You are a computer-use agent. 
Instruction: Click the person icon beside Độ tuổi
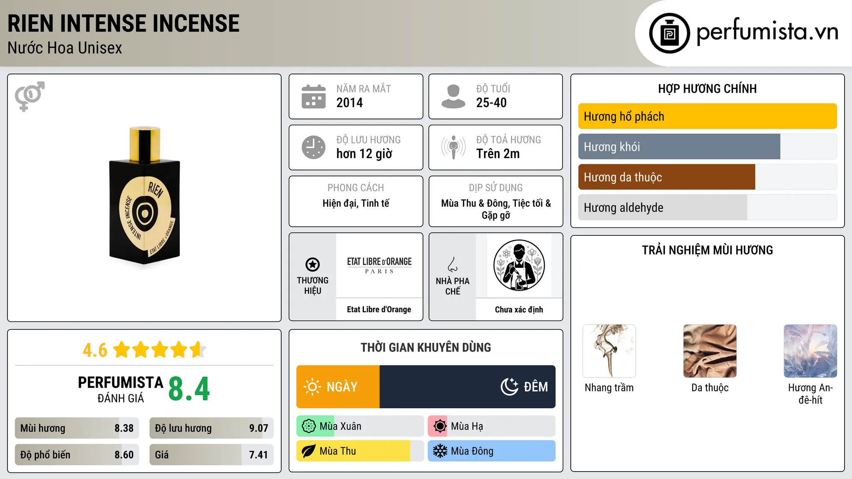coord(453,96)
